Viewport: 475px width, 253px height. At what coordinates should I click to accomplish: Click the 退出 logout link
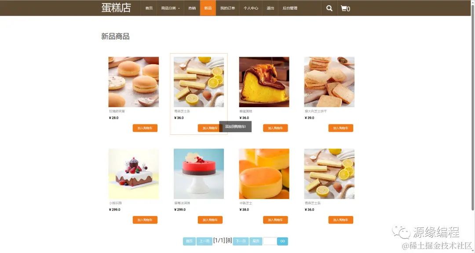(x=270, y=8)
